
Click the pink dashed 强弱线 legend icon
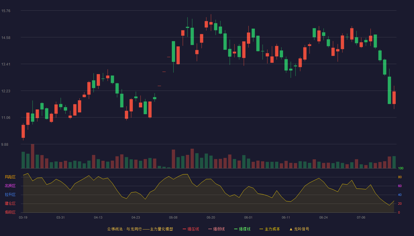(210, 229)
